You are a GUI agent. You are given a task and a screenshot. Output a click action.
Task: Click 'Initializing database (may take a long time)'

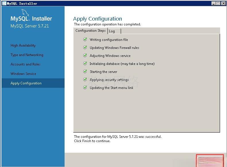coord(122,64)
